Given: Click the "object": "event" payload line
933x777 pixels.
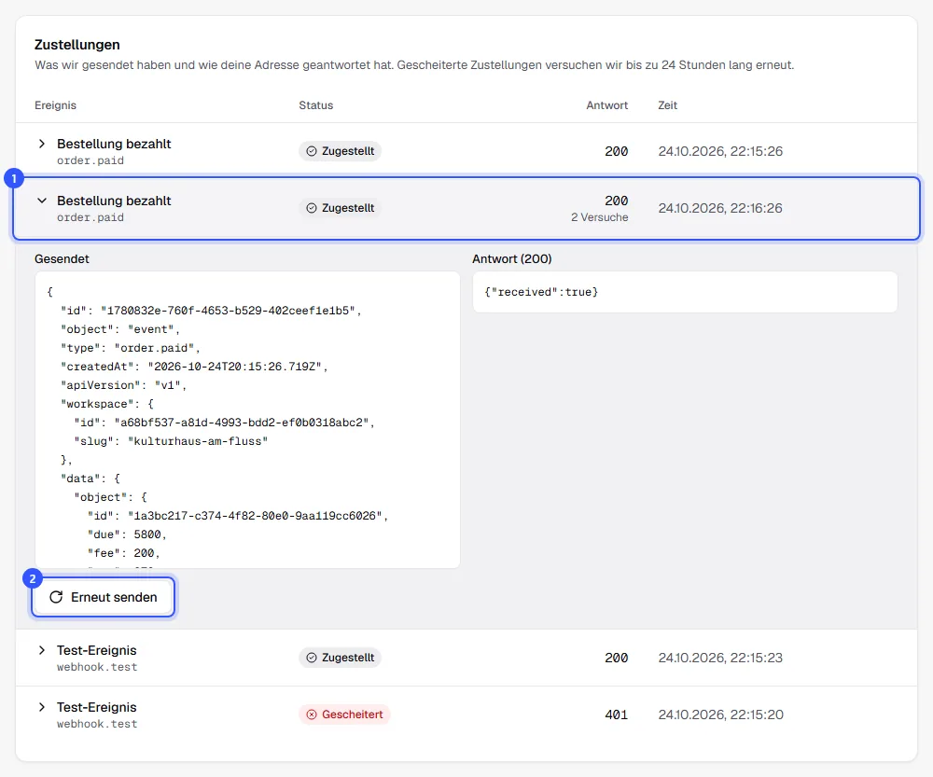Looking at the screenshot, I should 120,329.
